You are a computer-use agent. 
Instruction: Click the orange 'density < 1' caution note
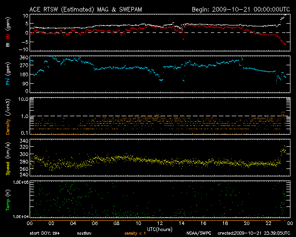(135, 233)
